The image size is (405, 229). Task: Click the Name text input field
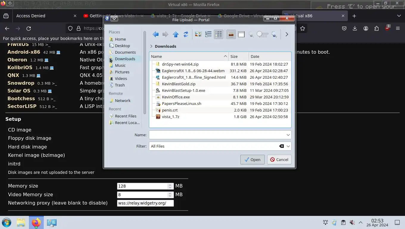pyautogui.click(x=217, y=135)
